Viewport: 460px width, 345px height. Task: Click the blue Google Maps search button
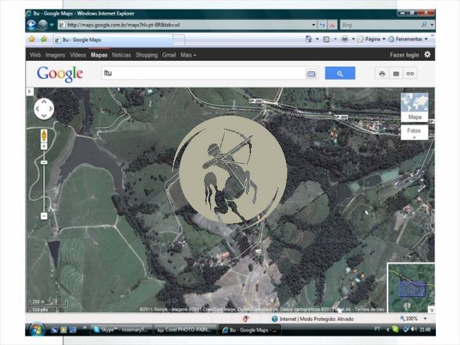click(x=340, y=74)
